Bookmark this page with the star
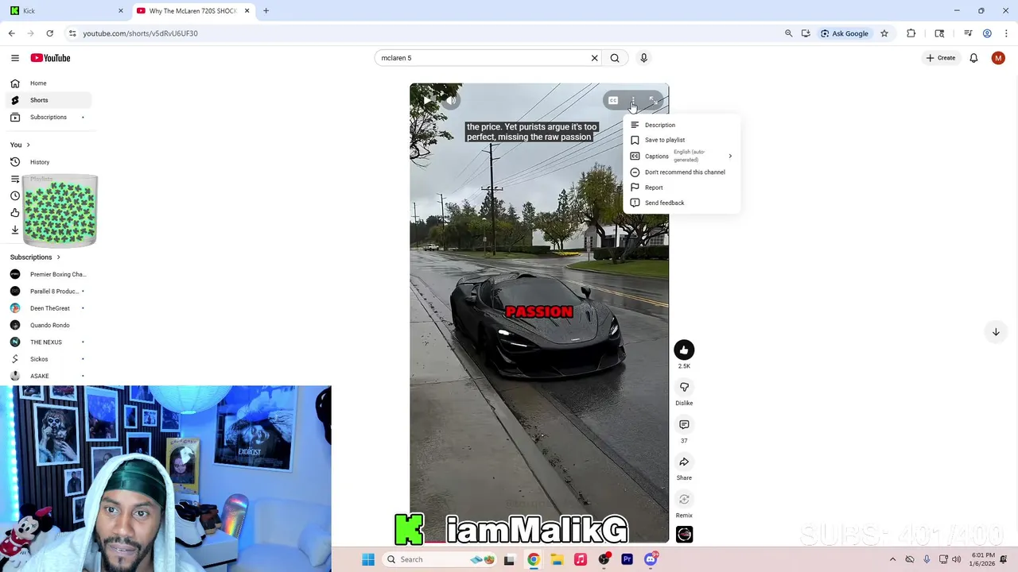This screenshot has height=572, width=1018. click(884, 33)
